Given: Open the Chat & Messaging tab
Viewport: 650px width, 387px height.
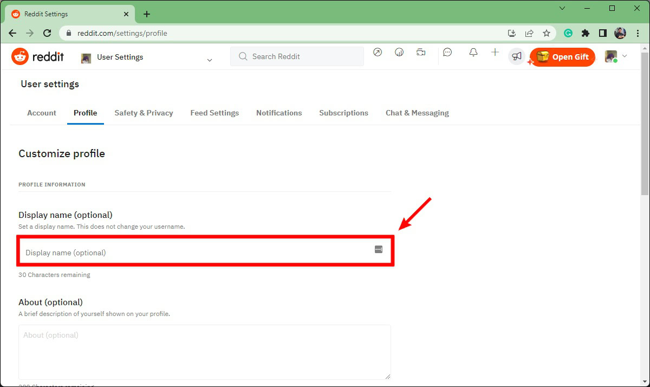Looking at the screenshot, I should point(417,113).
